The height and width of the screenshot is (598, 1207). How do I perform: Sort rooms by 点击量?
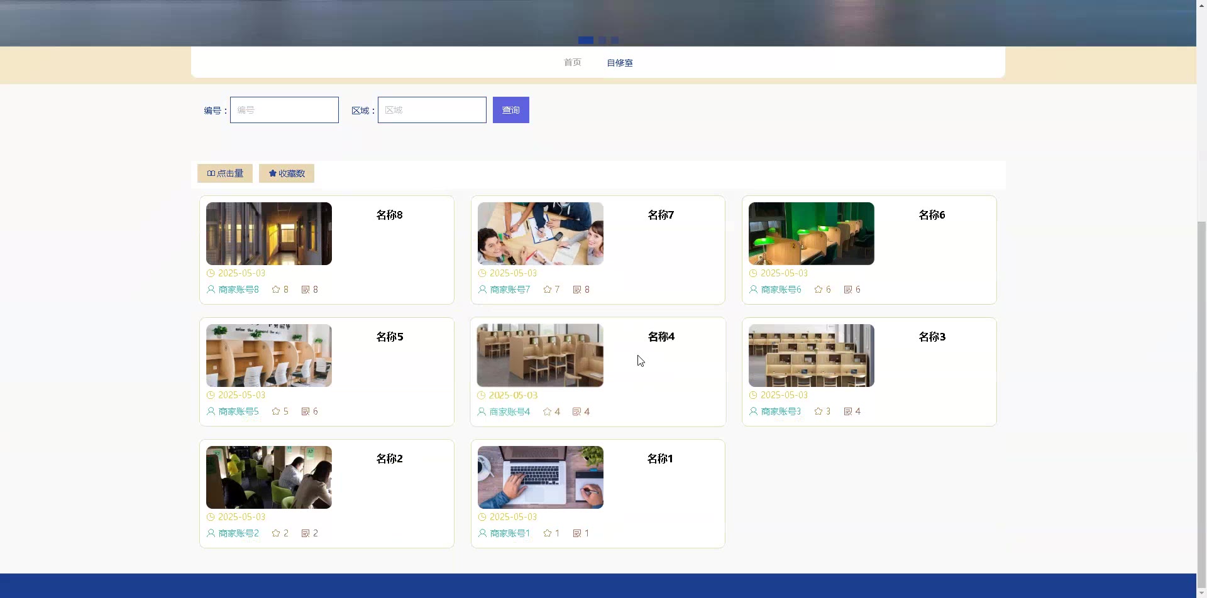click(225, 173)
